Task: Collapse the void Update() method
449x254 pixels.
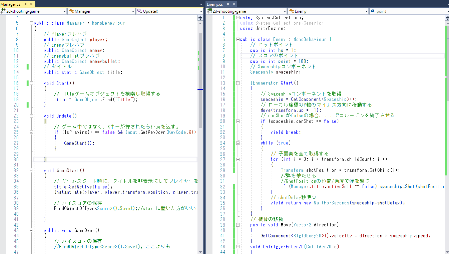Action: coord(31,116)
